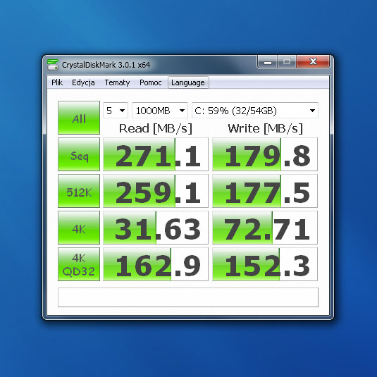This screenshot has height=377, width=377.
Task: Open the Tematy menu
Action: (x=117, y=82)
